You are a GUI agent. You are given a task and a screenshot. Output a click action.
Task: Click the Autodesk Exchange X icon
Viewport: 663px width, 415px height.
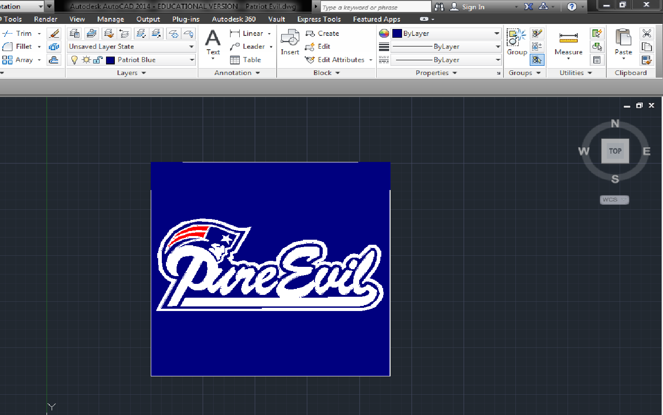coord(528,6)
